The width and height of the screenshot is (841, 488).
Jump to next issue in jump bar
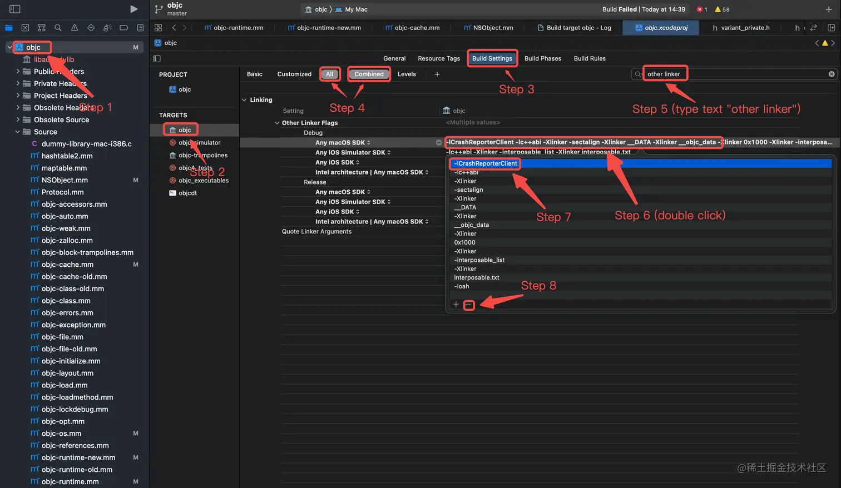tap(833, 43)
